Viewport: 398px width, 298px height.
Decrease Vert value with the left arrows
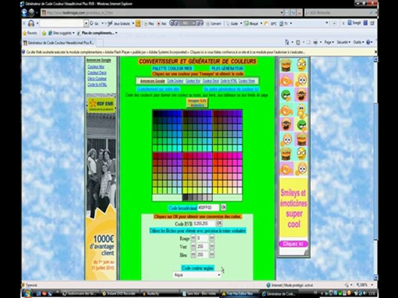point(193,246)
